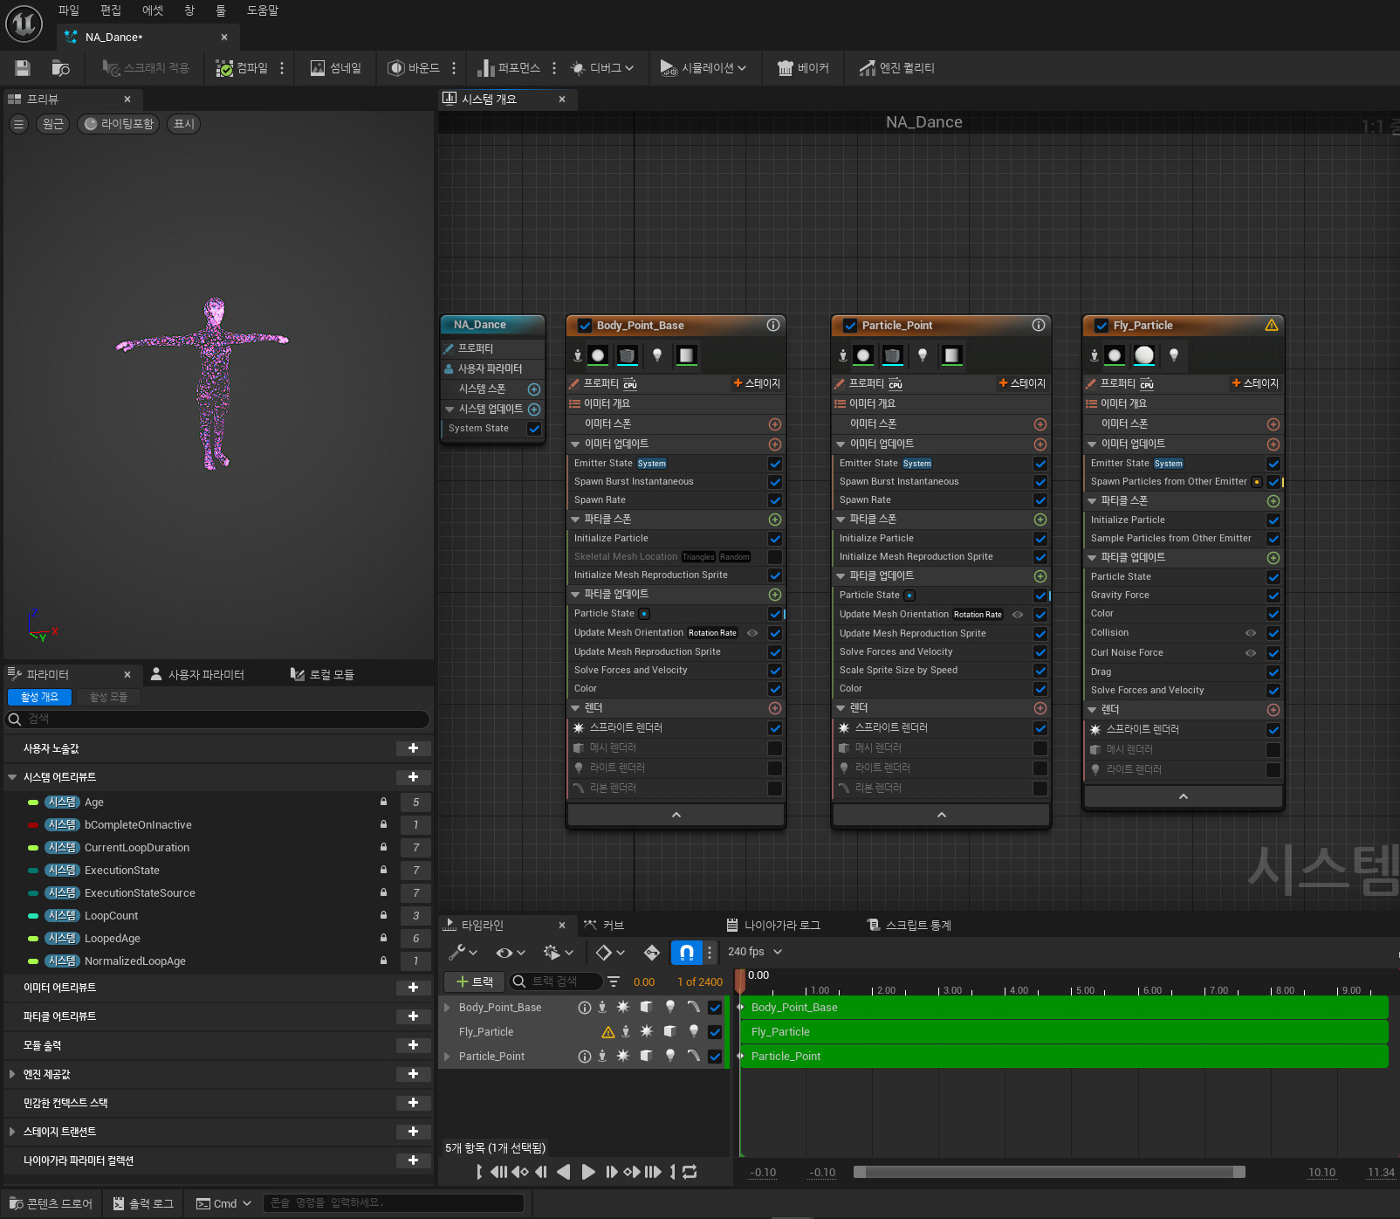Collapse the Fly_Particle emitter node
The image size is (1400, 1219).
pyautogui.click(x=1183, y=796)
